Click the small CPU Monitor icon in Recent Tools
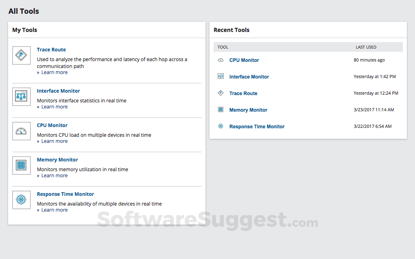Viewport: 415px width, 259px height. coord(220,60)
